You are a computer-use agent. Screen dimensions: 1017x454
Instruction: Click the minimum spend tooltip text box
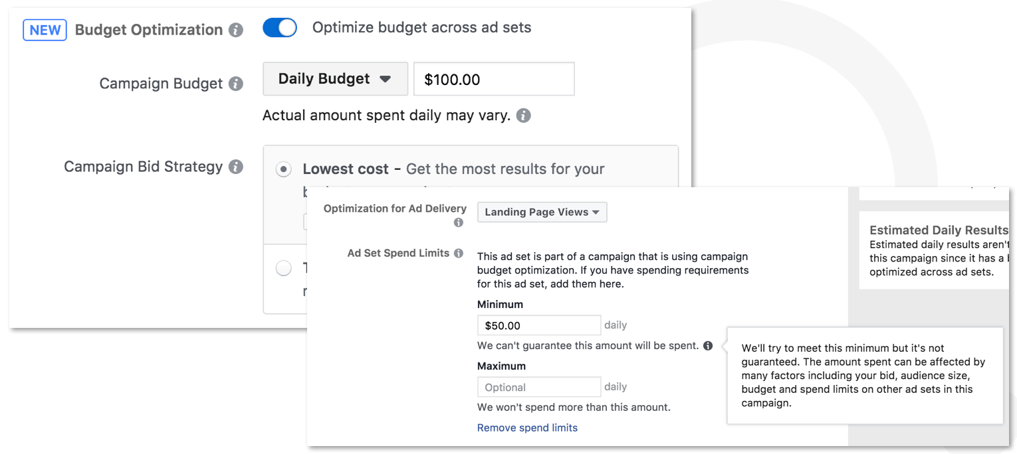pos(864,376)
